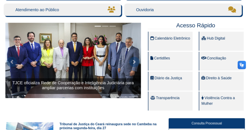Click the document icon beside Certidões

[152, 58]
